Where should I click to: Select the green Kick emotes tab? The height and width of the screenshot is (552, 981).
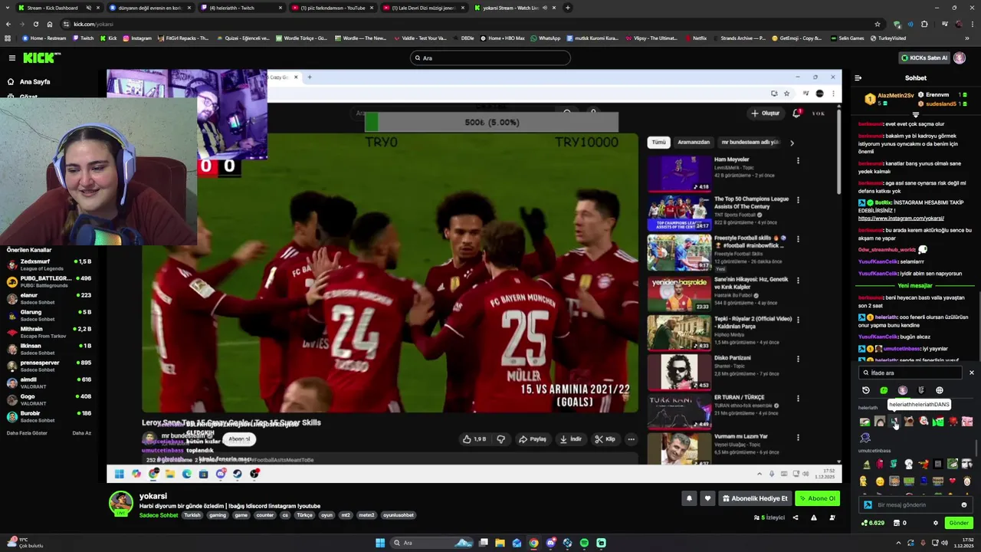(884, 390)
